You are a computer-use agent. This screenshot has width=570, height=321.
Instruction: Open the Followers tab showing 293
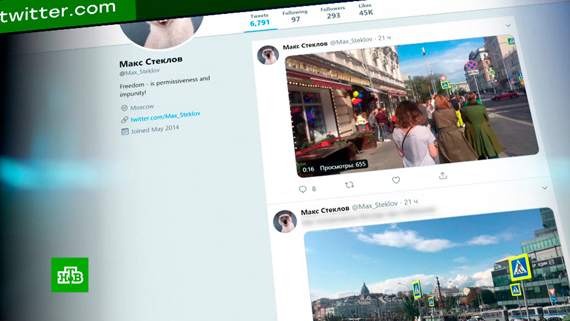tap(333, 12)
